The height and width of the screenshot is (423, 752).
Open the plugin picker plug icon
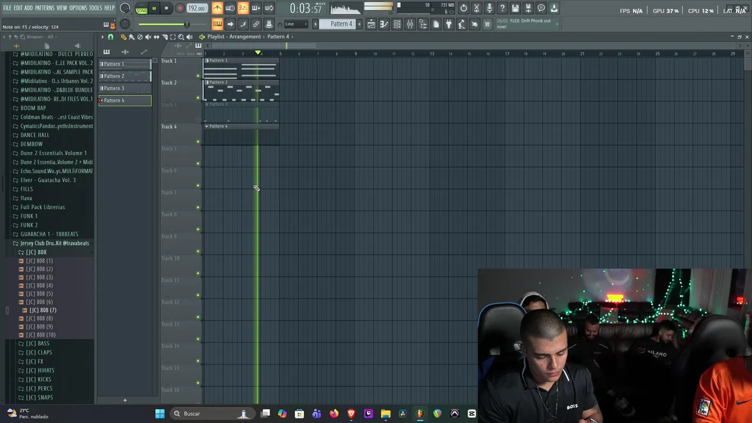coord(449,24)
